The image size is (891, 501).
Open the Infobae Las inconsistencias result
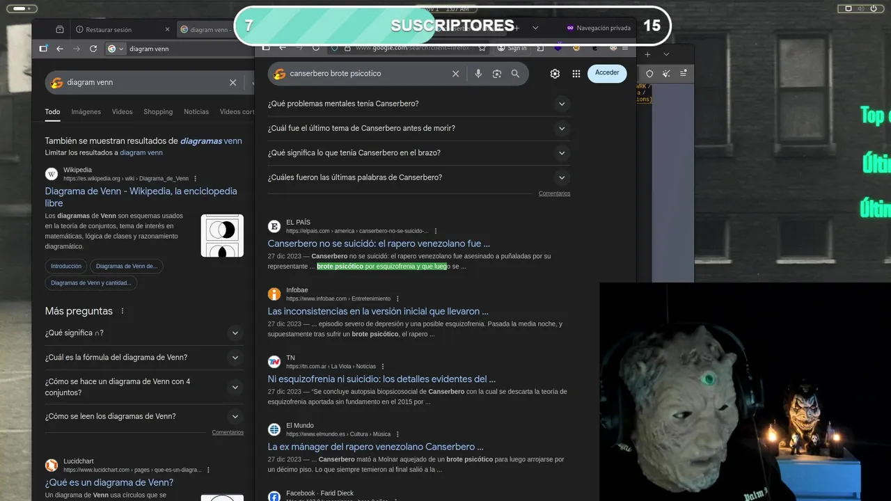[378, 311]
